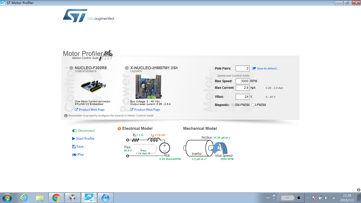Click the info icon beside the board configuration reminder
The width and height of the screenshot is (361, 203).
tap(66, 116)
